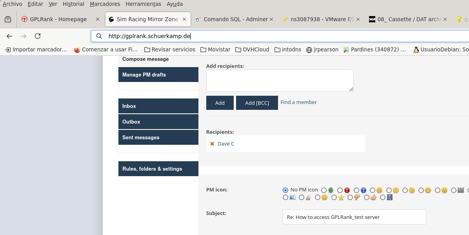The width and height of the screenshot is (469, 235).
Task: Select the No PM icon radio option
Action: [x=285, y=190]
